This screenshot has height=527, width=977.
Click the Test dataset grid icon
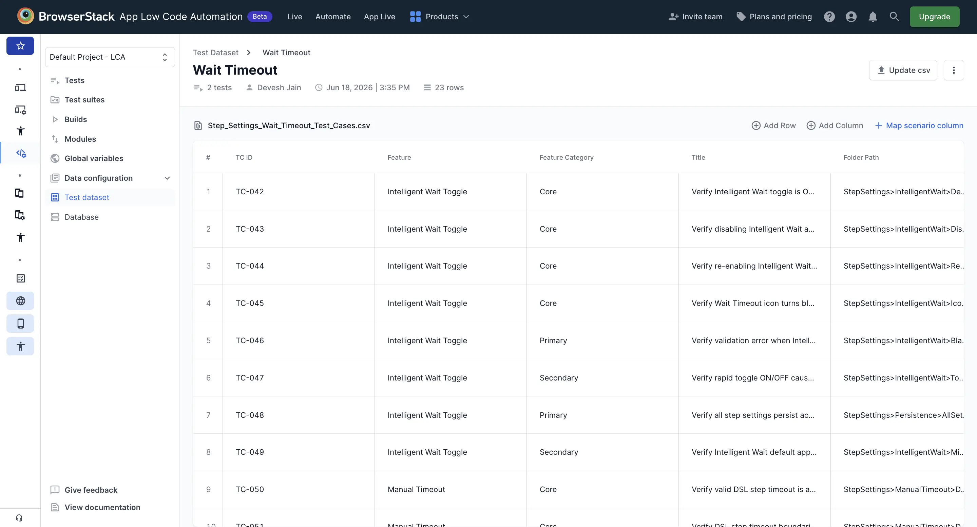coord(55,197)
